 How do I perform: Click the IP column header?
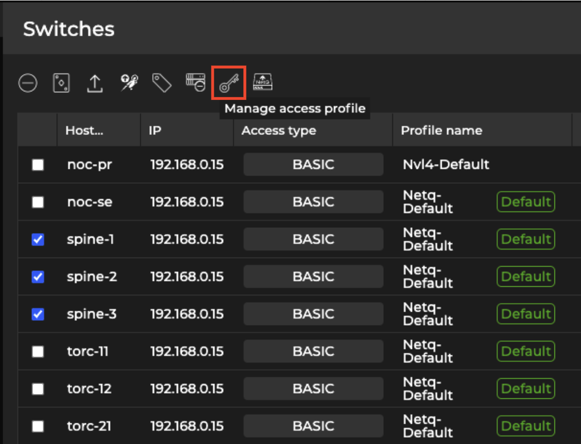click(155, 131)
